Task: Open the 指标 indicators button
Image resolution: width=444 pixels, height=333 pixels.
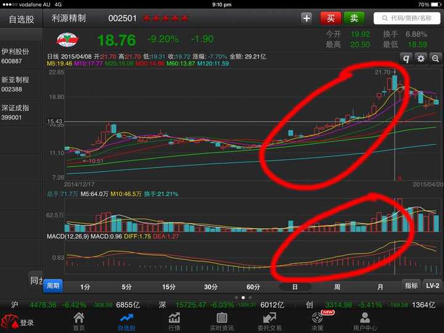Action: (x=411, y=286)
